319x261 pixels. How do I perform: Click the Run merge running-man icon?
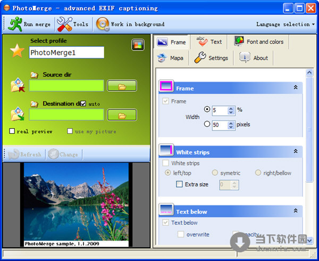[15, 25]
